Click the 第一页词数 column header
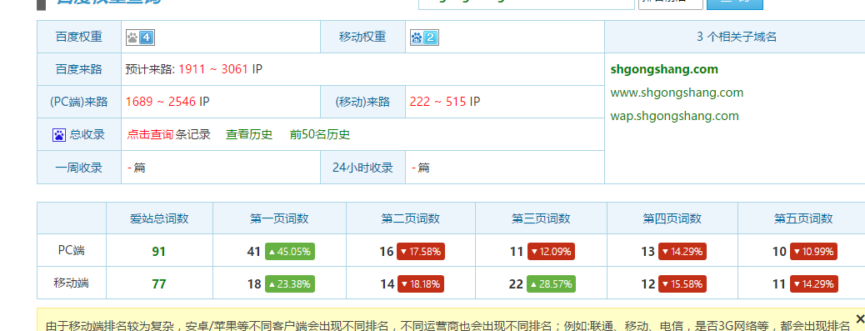Image resolution: width=865 pixels, height=331 pixels. pyautogui.click(x=279, y=218)
